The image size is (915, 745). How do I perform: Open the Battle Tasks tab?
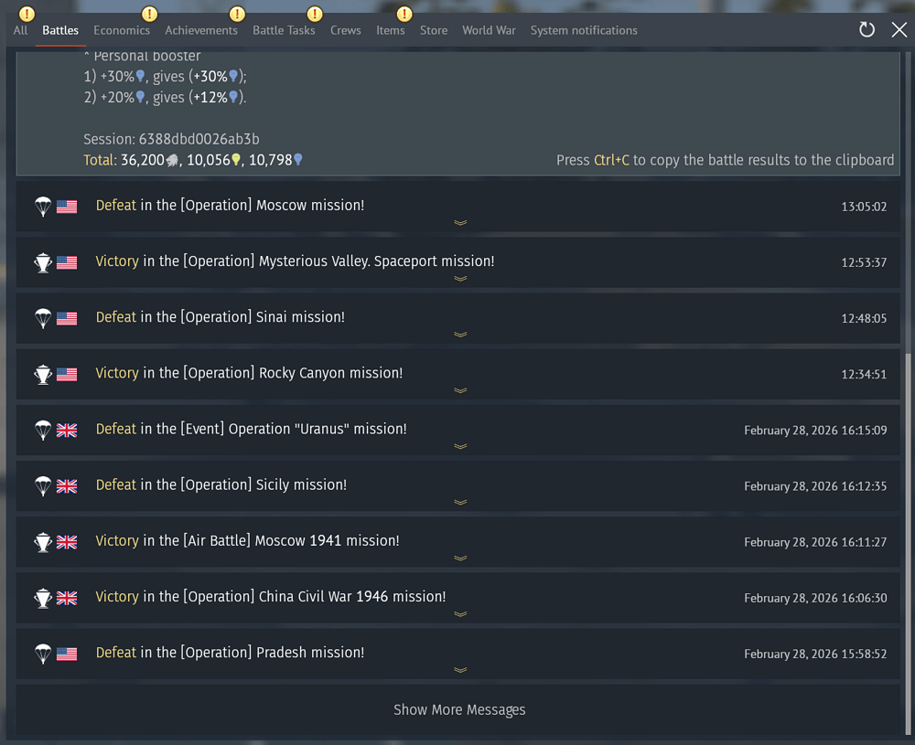[x=284, y=30]
